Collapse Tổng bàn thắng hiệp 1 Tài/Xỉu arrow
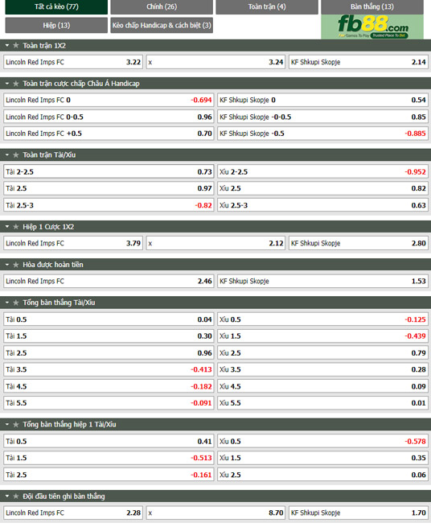Viewport: 431px width, 527px height. point(7,425)
